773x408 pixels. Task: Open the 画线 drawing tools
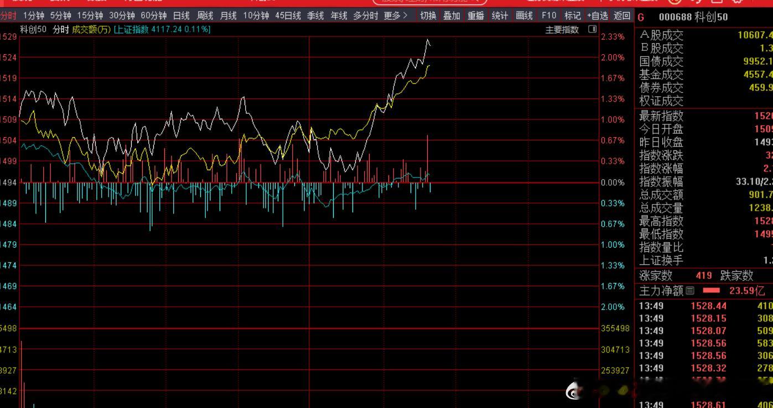[525, 17]
